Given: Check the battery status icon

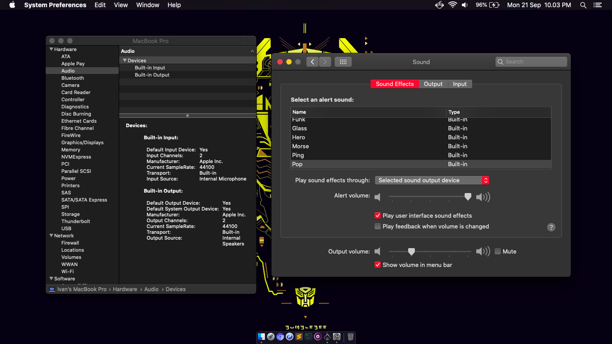Looking at the screenshot, I should tap(494, 5).
